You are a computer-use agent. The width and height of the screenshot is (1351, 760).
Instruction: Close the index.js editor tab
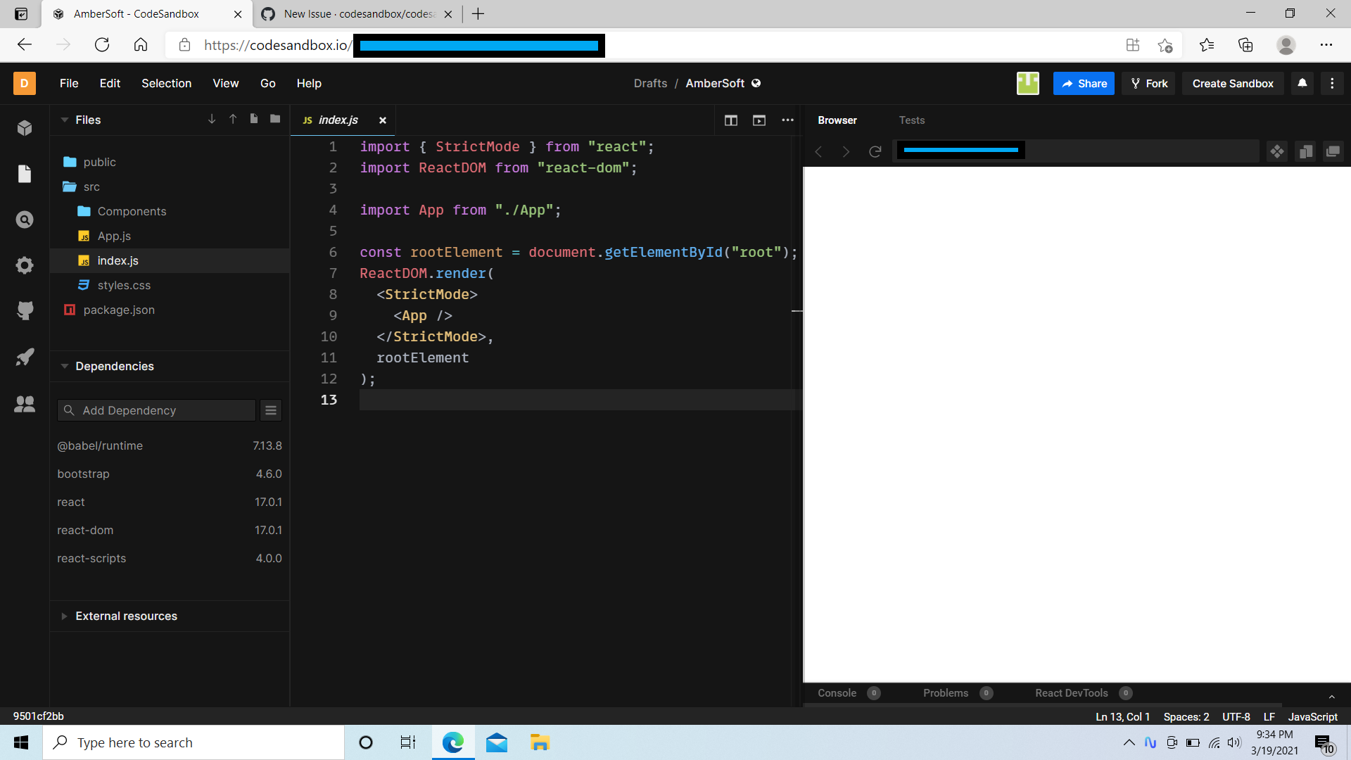383,120
